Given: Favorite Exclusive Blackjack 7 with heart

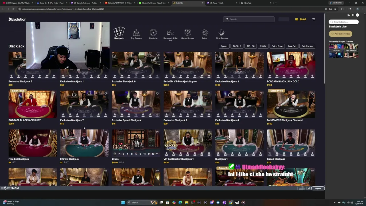Looking at the screenshot, I should tap(106, 94).
